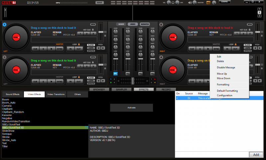Play the track on deck 3

(52, 82)
